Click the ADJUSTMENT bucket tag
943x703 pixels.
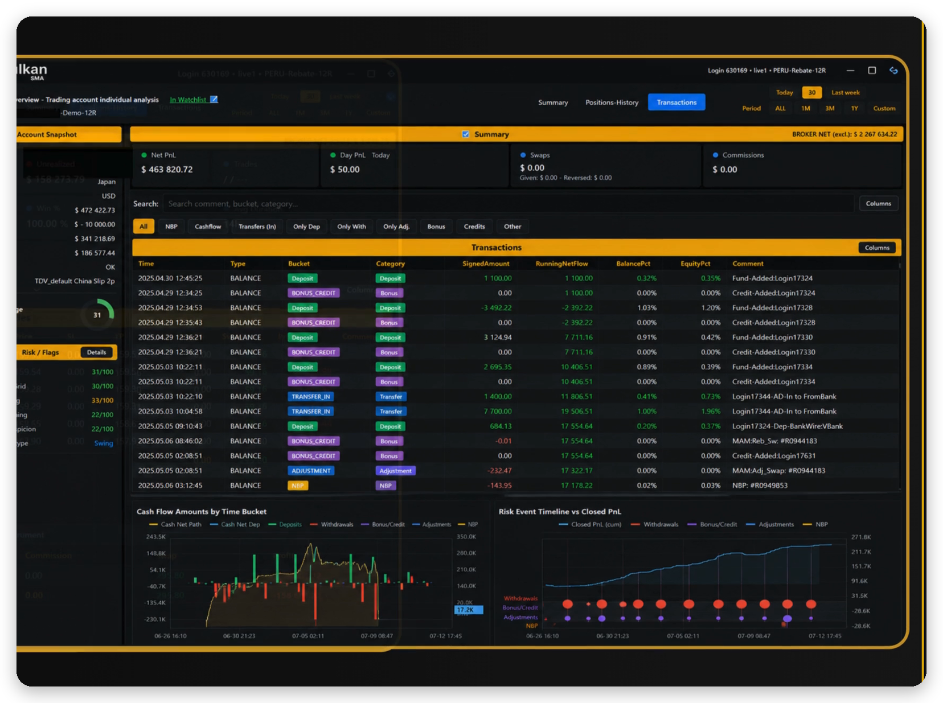coord(311,471)
